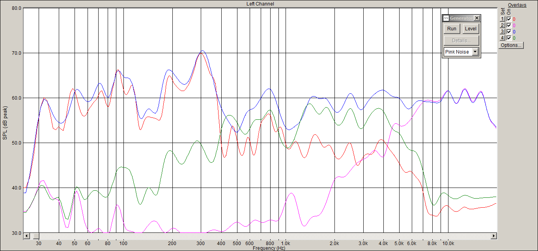Toggle overlay 4 green trace visibility

[509, 38]
